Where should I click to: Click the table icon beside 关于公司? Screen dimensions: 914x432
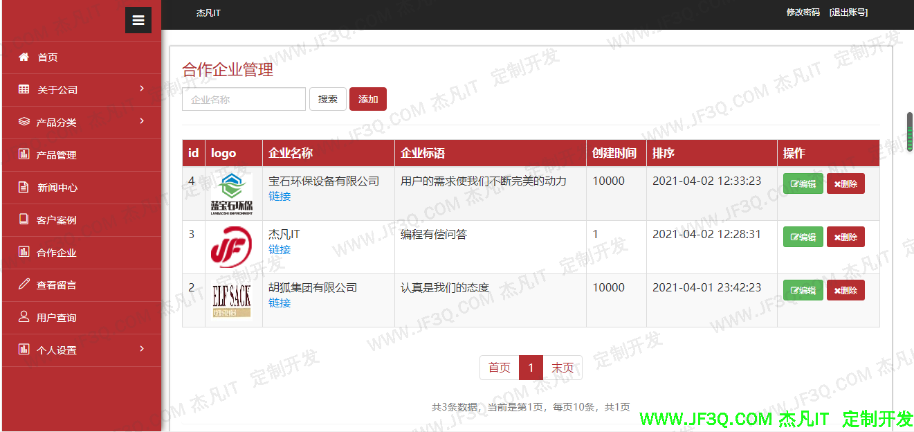click(24, 89)
